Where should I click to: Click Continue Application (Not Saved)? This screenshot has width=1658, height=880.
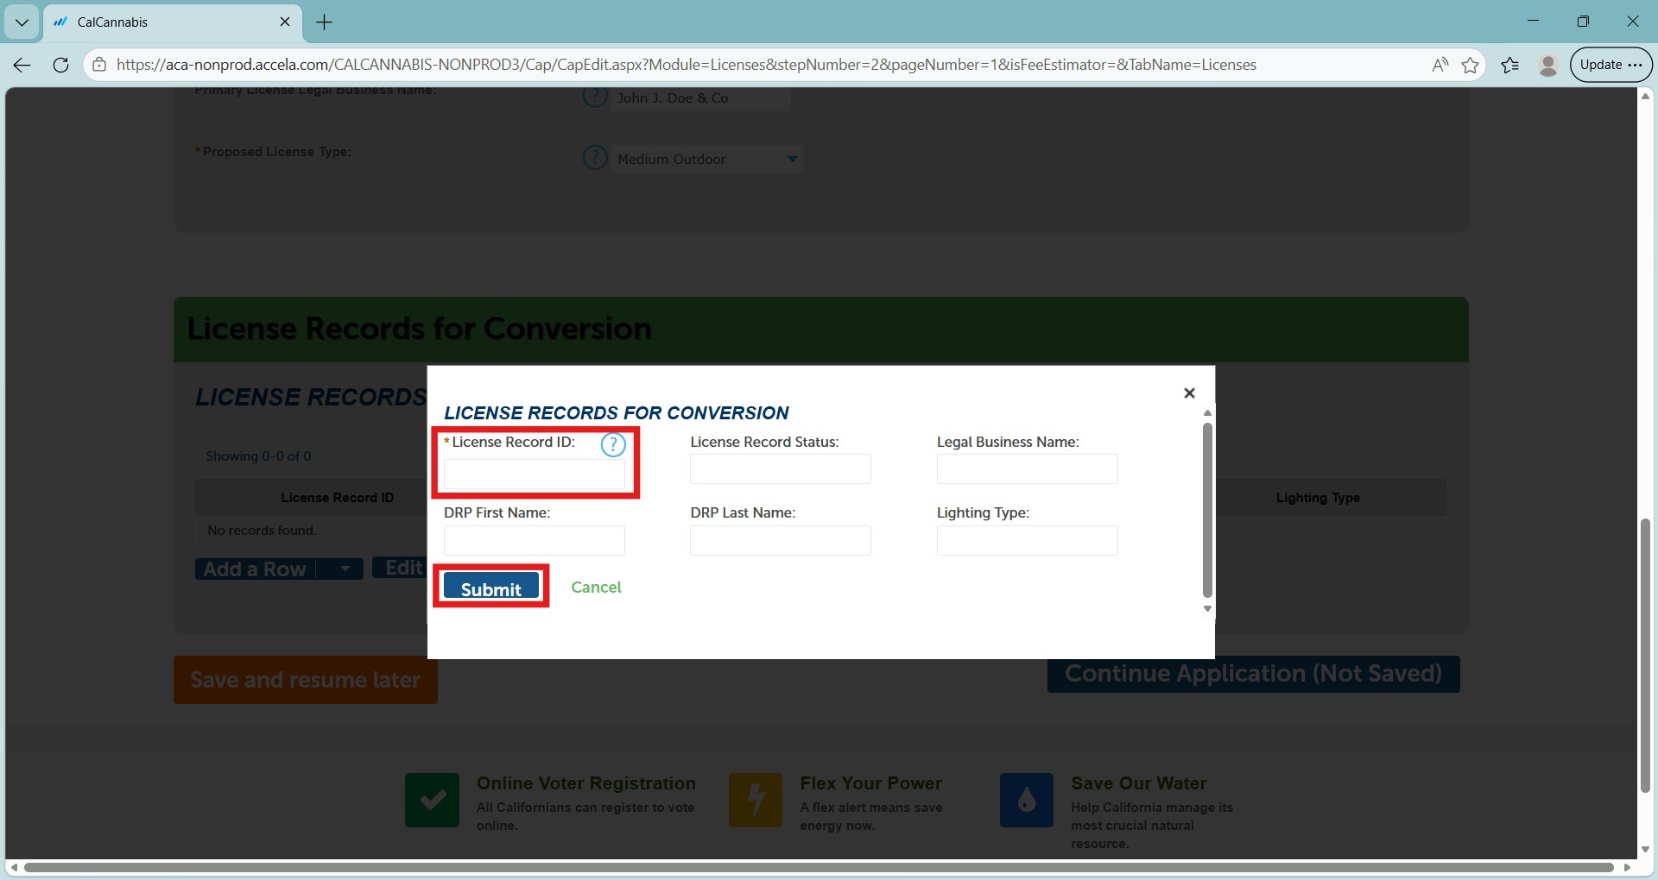coord(1253,673)
